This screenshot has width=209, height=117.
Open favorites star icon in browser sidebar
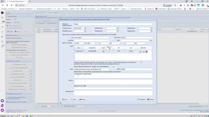click(2, 27)
